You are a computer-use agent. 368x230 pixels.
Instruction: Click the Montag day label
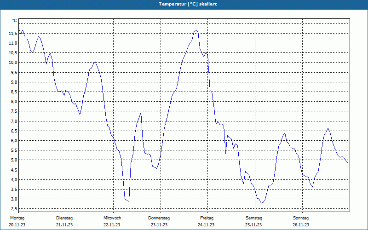coord(17,218)
